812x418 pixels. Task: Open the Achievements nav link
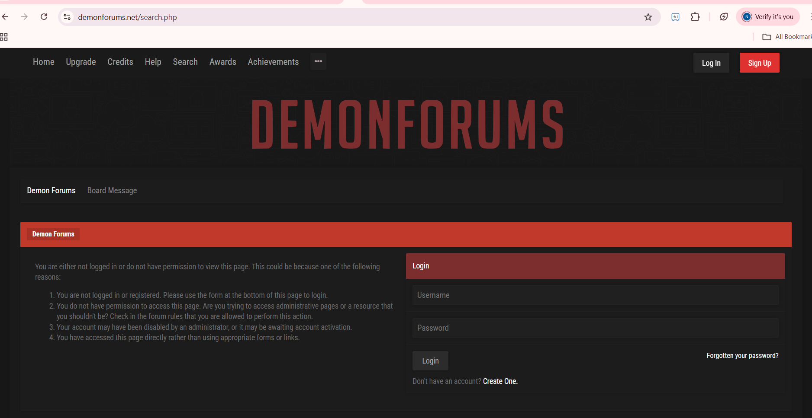273,62
